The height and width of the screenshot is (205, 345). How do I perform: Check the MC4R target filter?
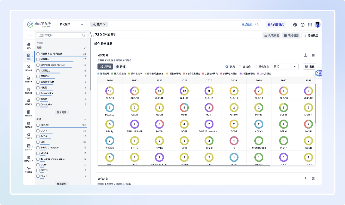(38, 131)
